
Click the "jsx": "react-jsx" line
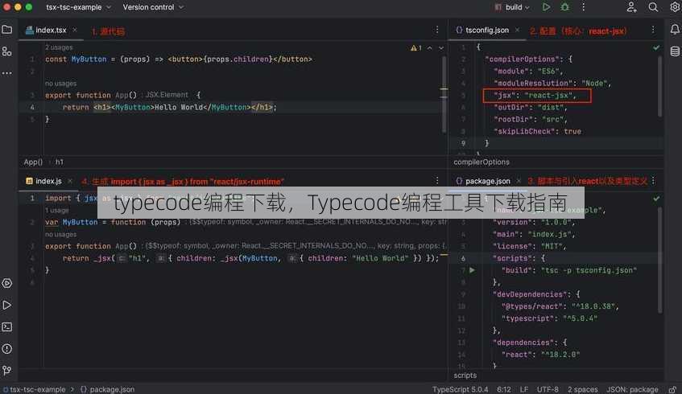(535, 95)
